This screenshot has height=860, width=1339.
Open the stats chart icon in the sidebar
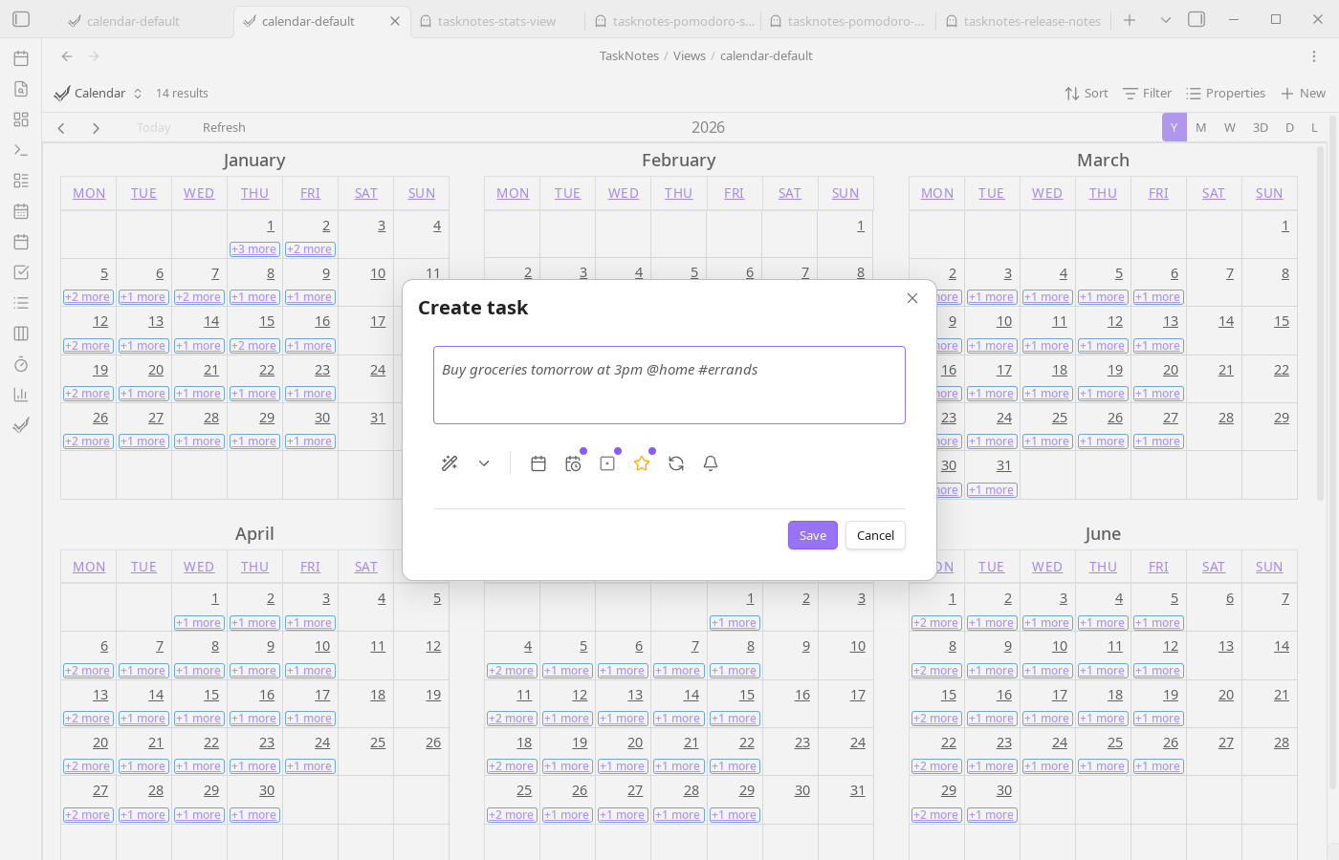21,395
